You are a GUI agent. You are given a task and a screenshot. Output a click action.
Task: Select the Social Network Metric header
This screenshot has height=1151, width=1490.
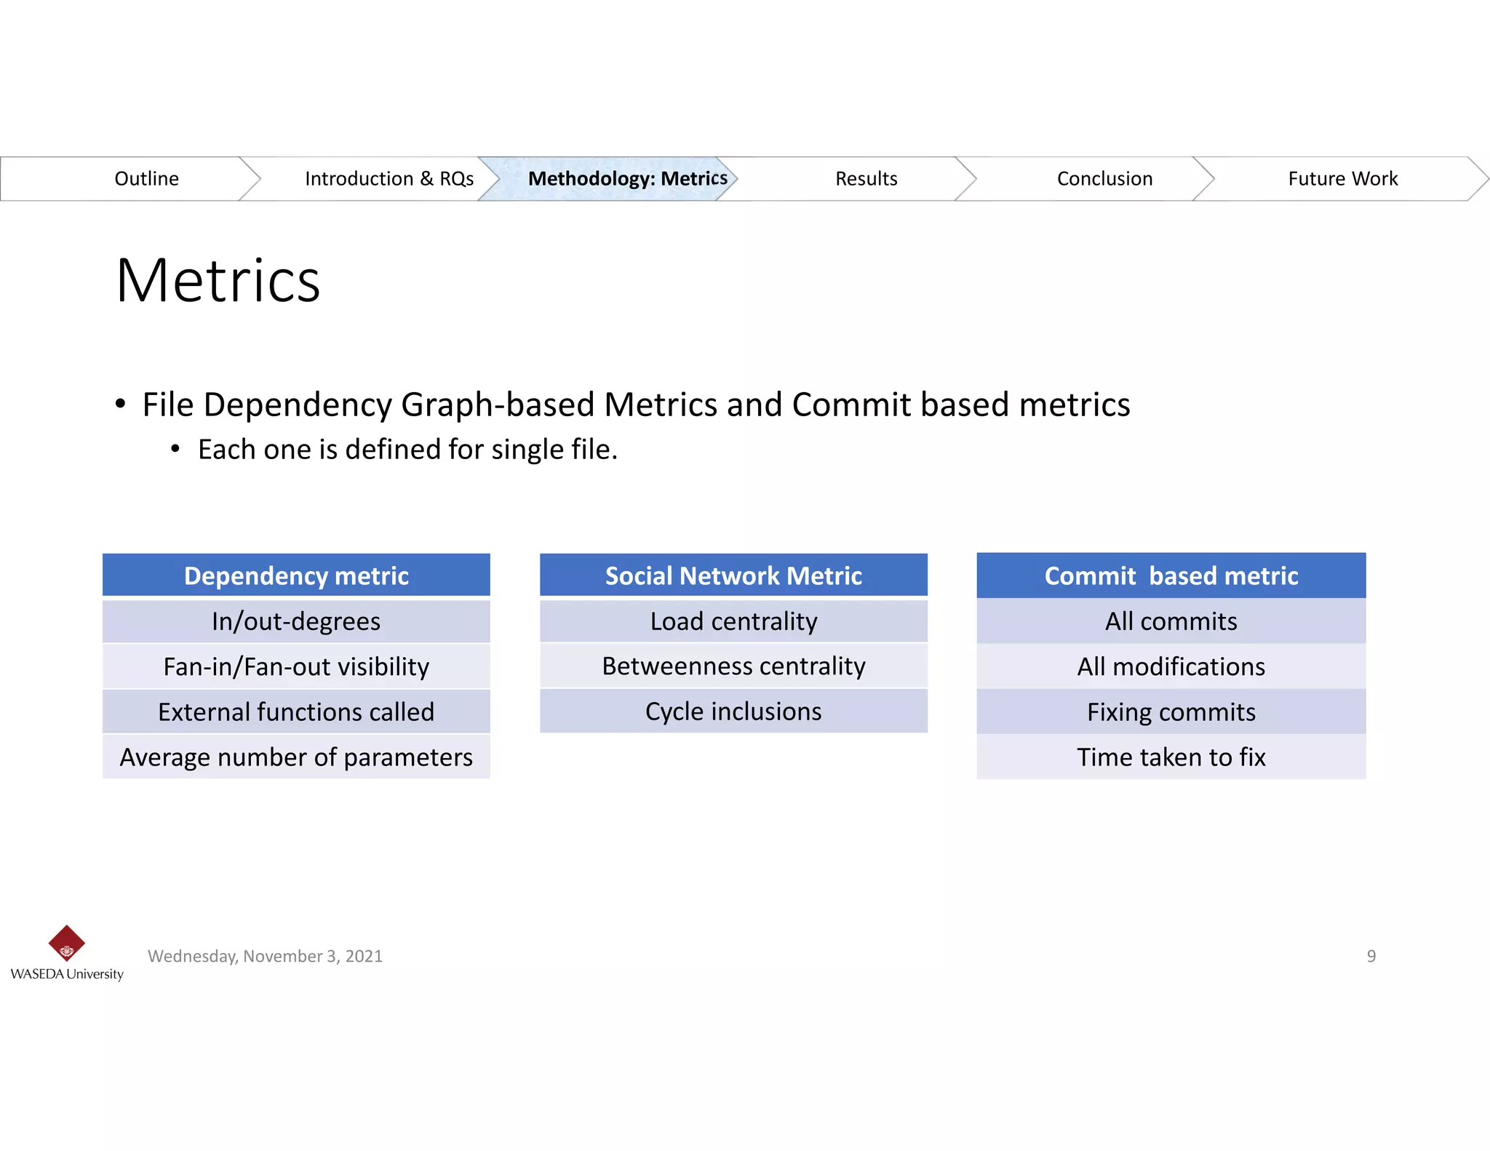point(733,575)
